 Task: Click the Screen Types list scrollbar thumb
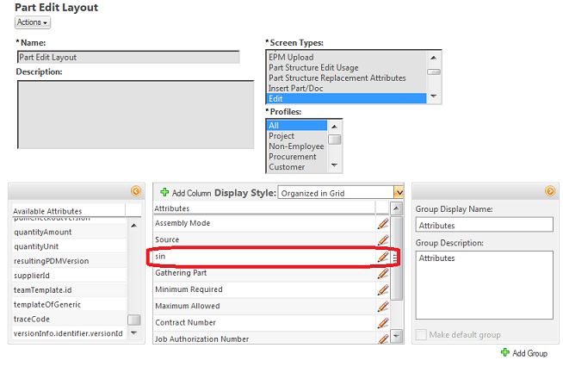(435, 73)
